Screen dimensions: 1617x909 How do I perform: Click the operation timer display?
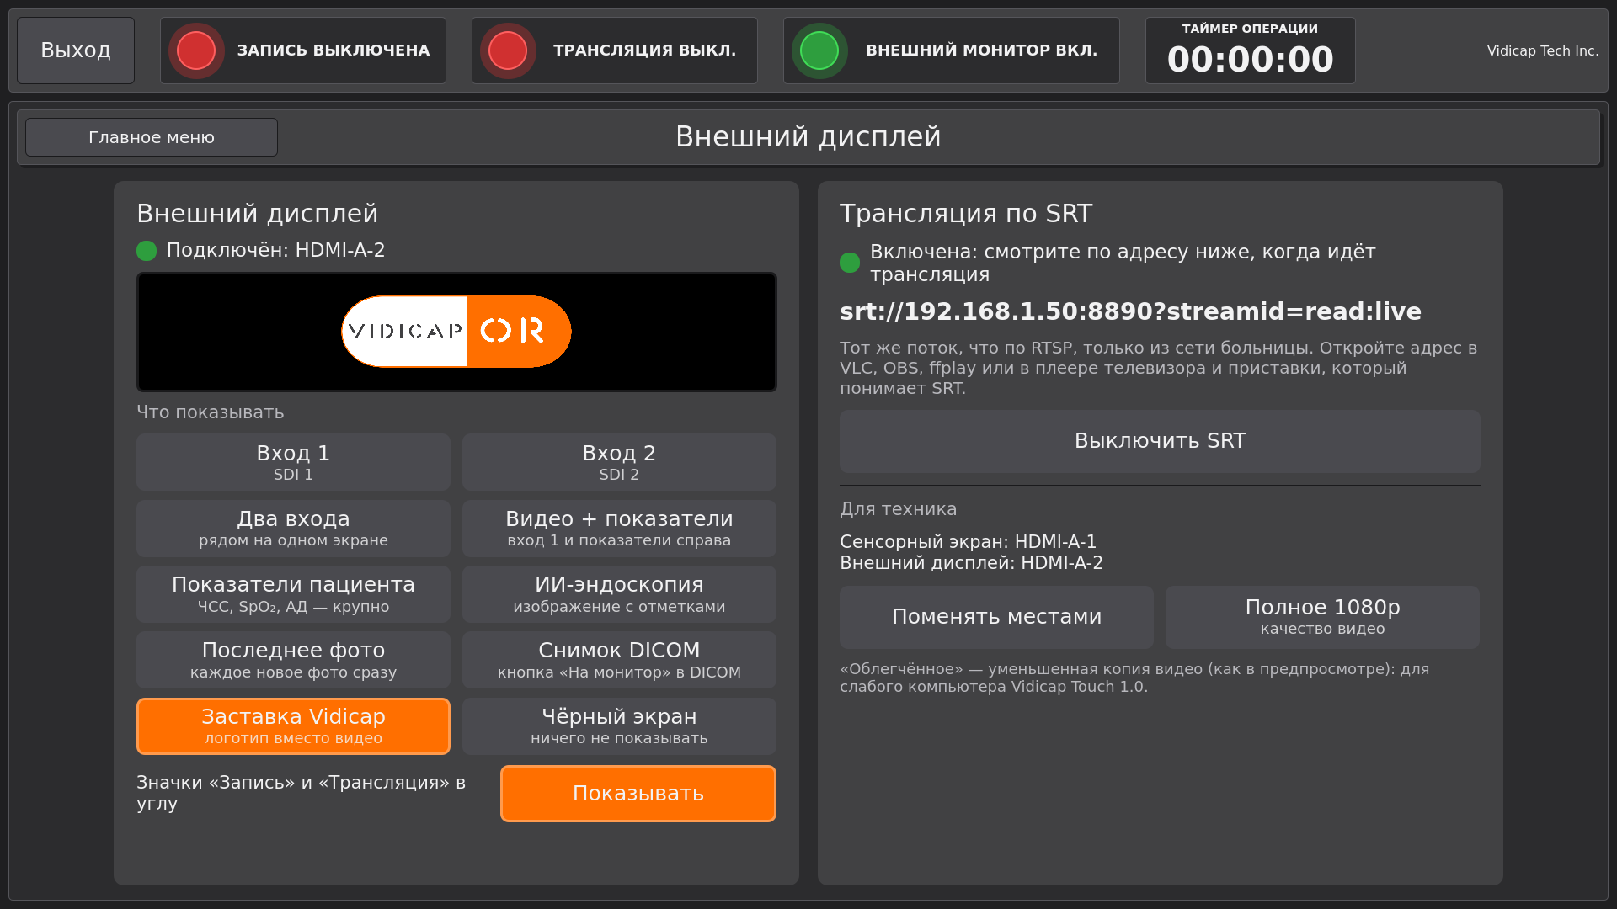coord(1250,50)
